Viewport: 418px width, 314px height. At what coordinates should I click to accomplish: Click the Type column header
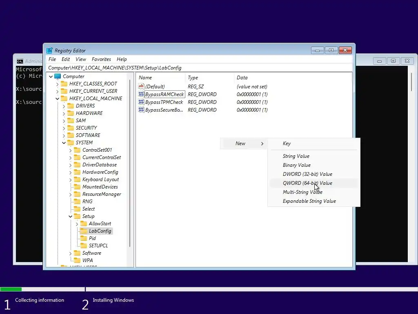(210, 78)
